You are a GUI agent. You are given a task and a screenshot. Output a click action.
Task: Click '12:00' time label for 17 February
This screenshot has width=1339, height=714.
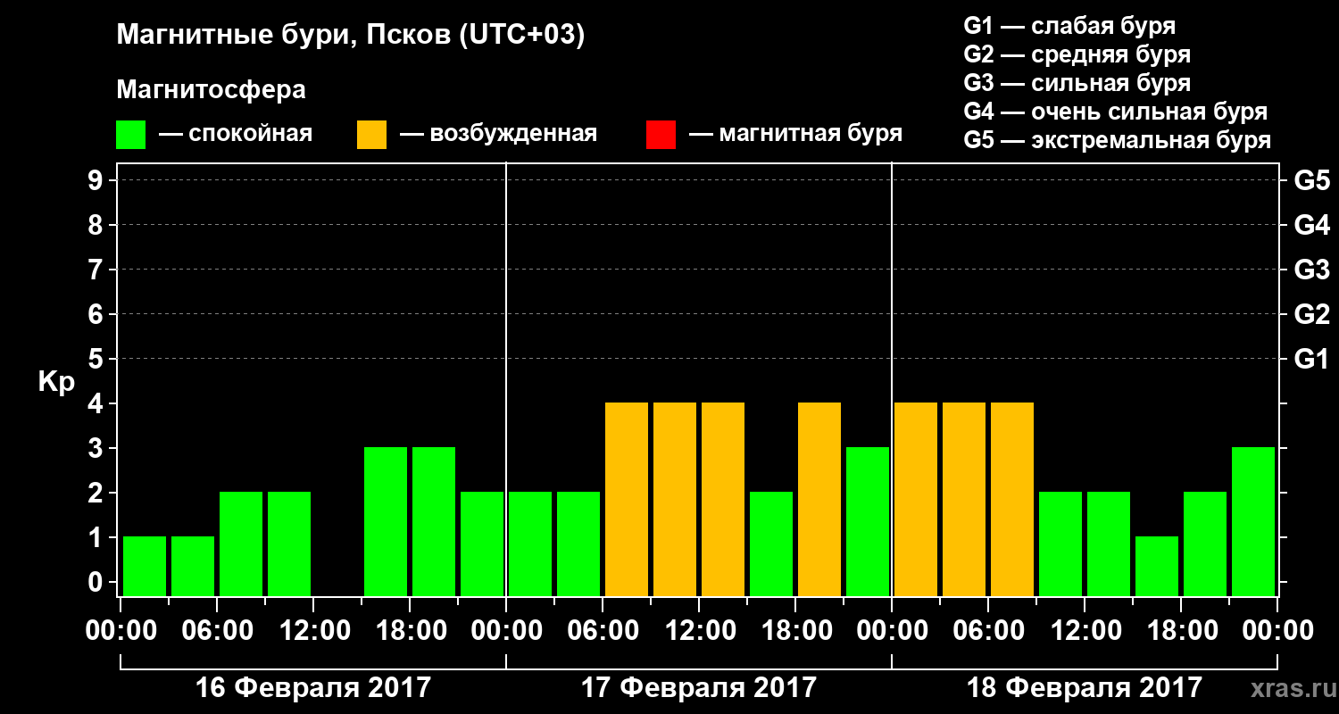(699, 630)
